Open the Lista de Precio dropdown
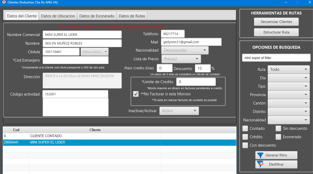 point(181,59)
